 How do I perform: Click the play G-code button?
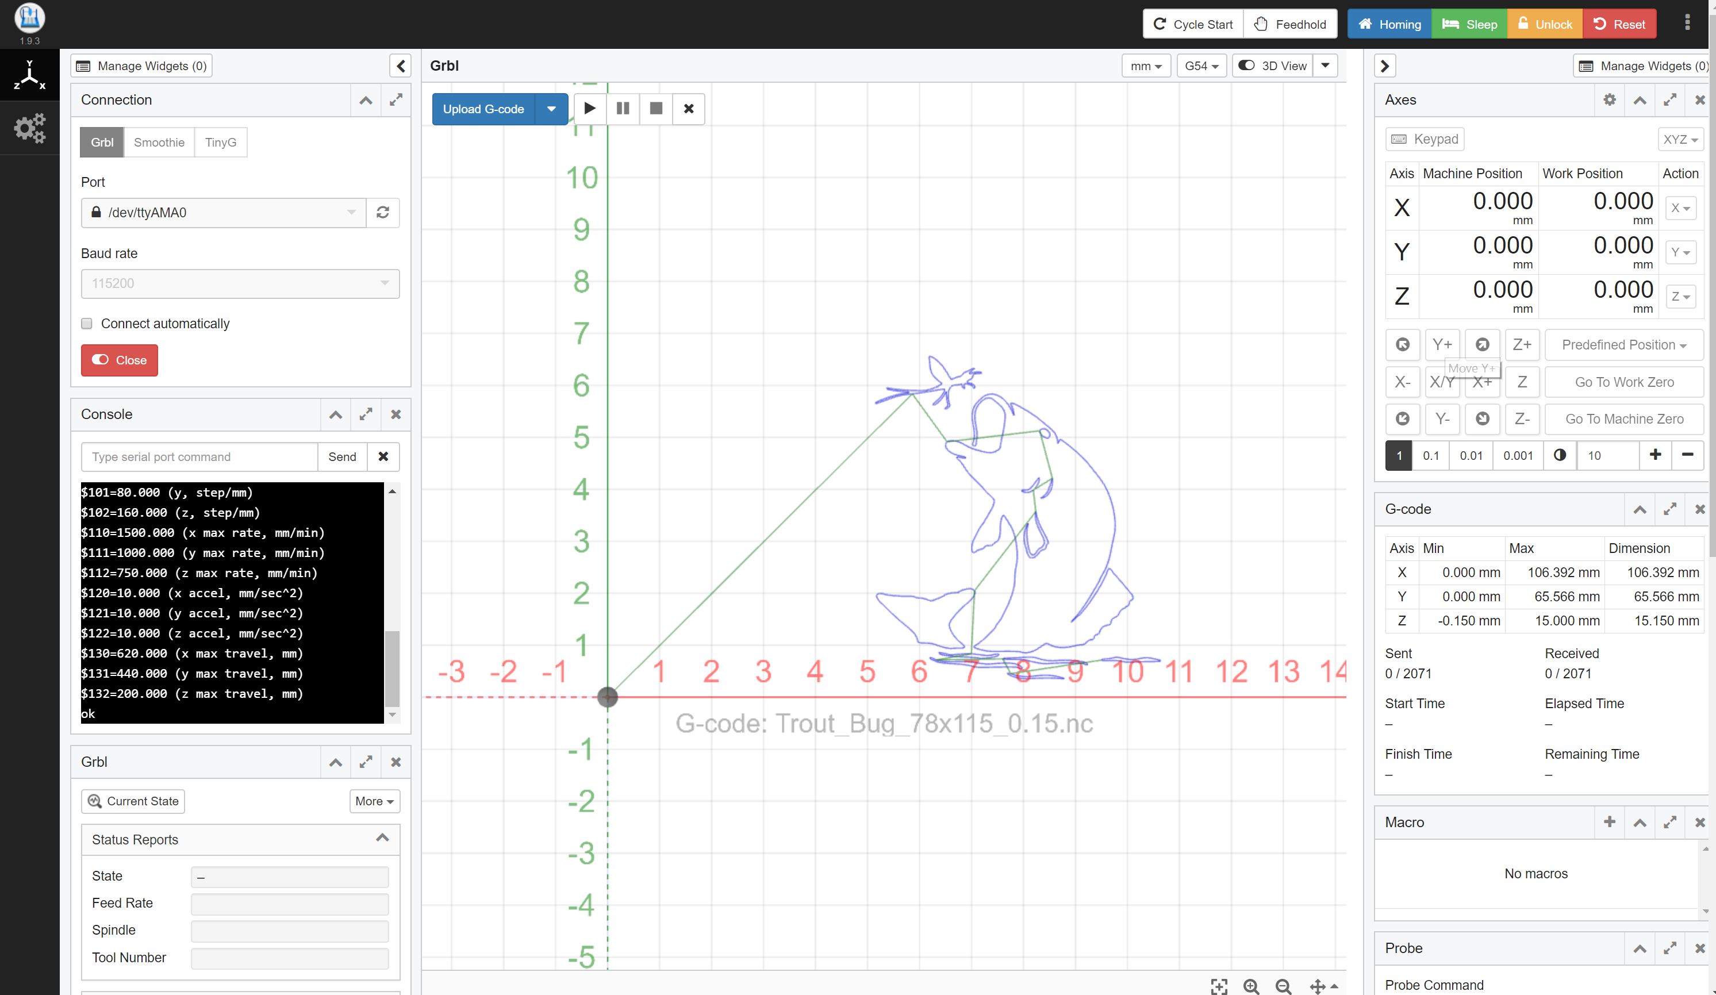(x=589, y=108)
